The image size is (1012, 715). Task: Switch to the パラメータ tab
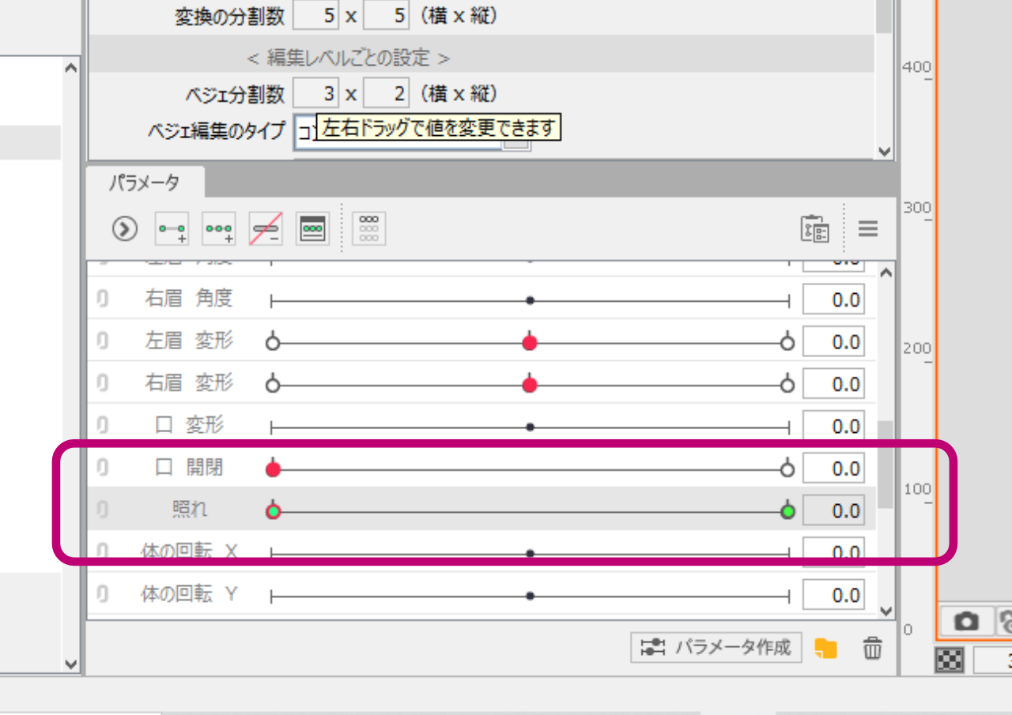145,183
